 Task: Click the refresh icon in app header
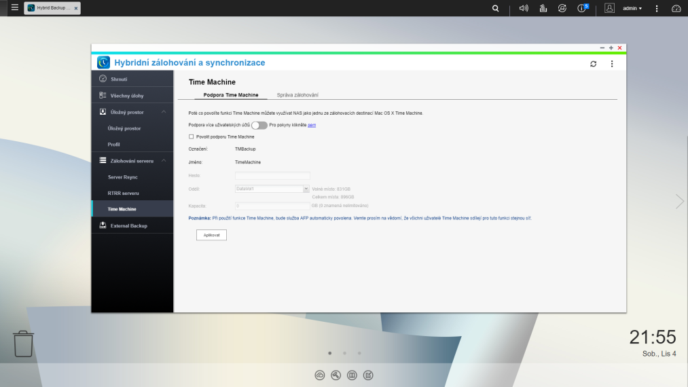coord(593,63)
